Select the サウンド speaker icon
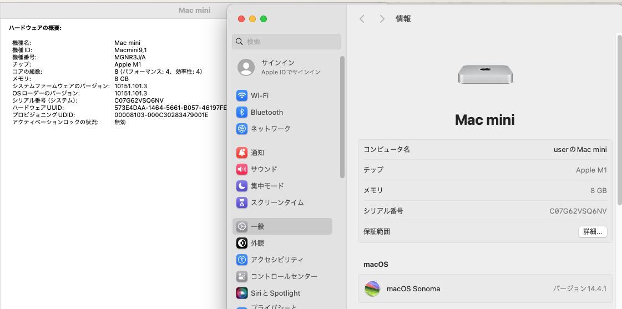 tap(241, 169)
